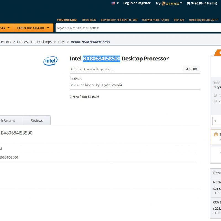Tick the checkbox beside option 4
The width and height of the screenshot is (221, 221).
click(x=215, y=101)
